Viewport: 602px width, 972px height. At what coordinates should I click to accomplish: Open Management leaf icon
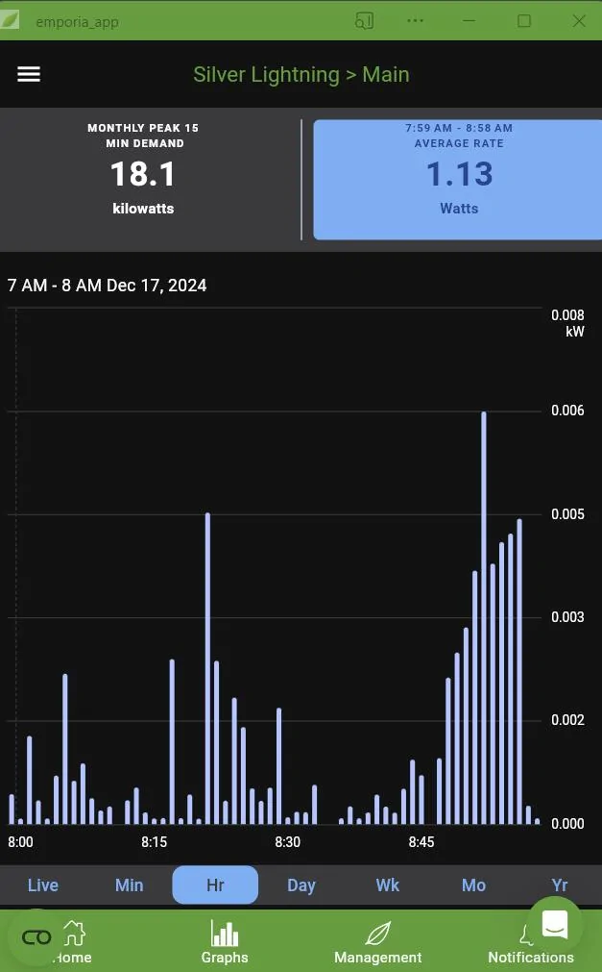pyautogui.click(x=378, y=934)
